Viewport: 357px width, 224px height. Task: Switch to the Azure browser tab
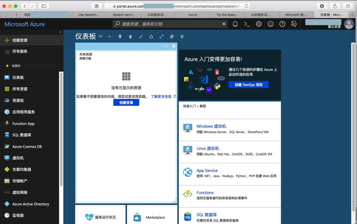[193, 15]
